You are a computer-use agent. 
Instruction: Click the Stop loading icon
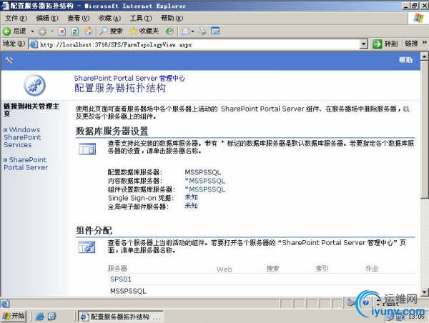pyautogui.click(x=62, y=31)
